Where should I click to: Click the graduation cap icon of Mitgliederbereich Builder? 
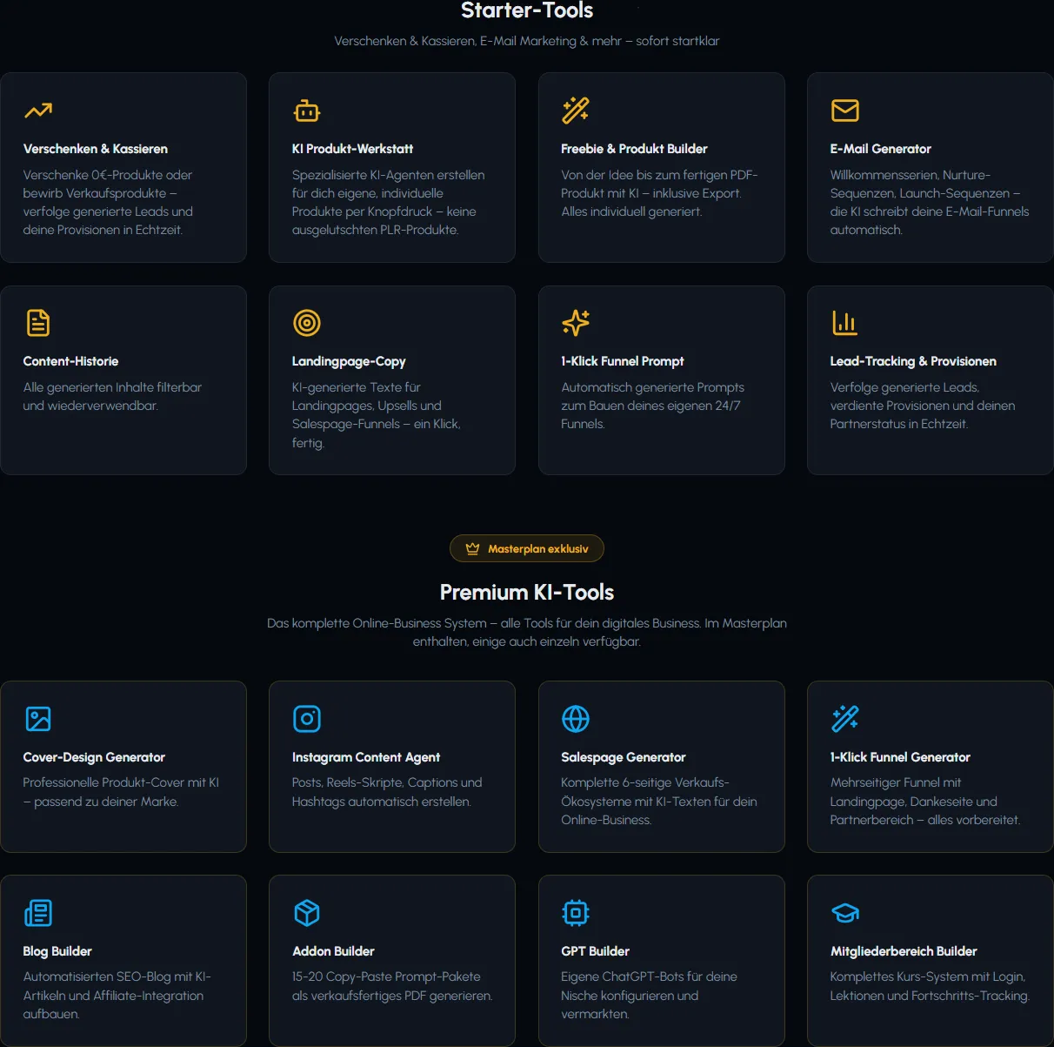click(845, 913)
